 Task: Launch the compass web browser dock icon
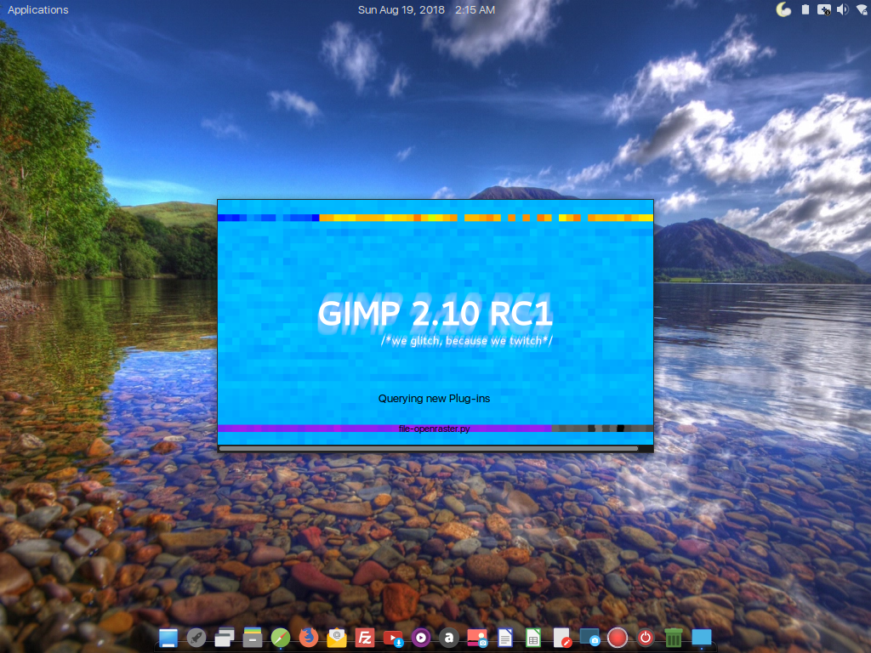tap(281, 638)
